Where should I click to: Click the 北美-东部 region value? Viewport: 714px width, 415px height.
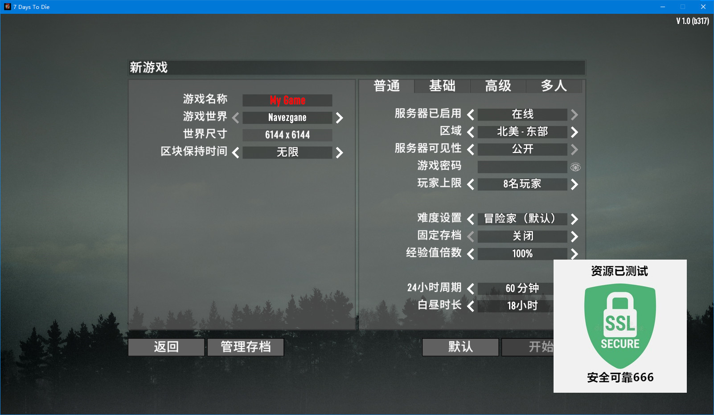coord(522,132)
